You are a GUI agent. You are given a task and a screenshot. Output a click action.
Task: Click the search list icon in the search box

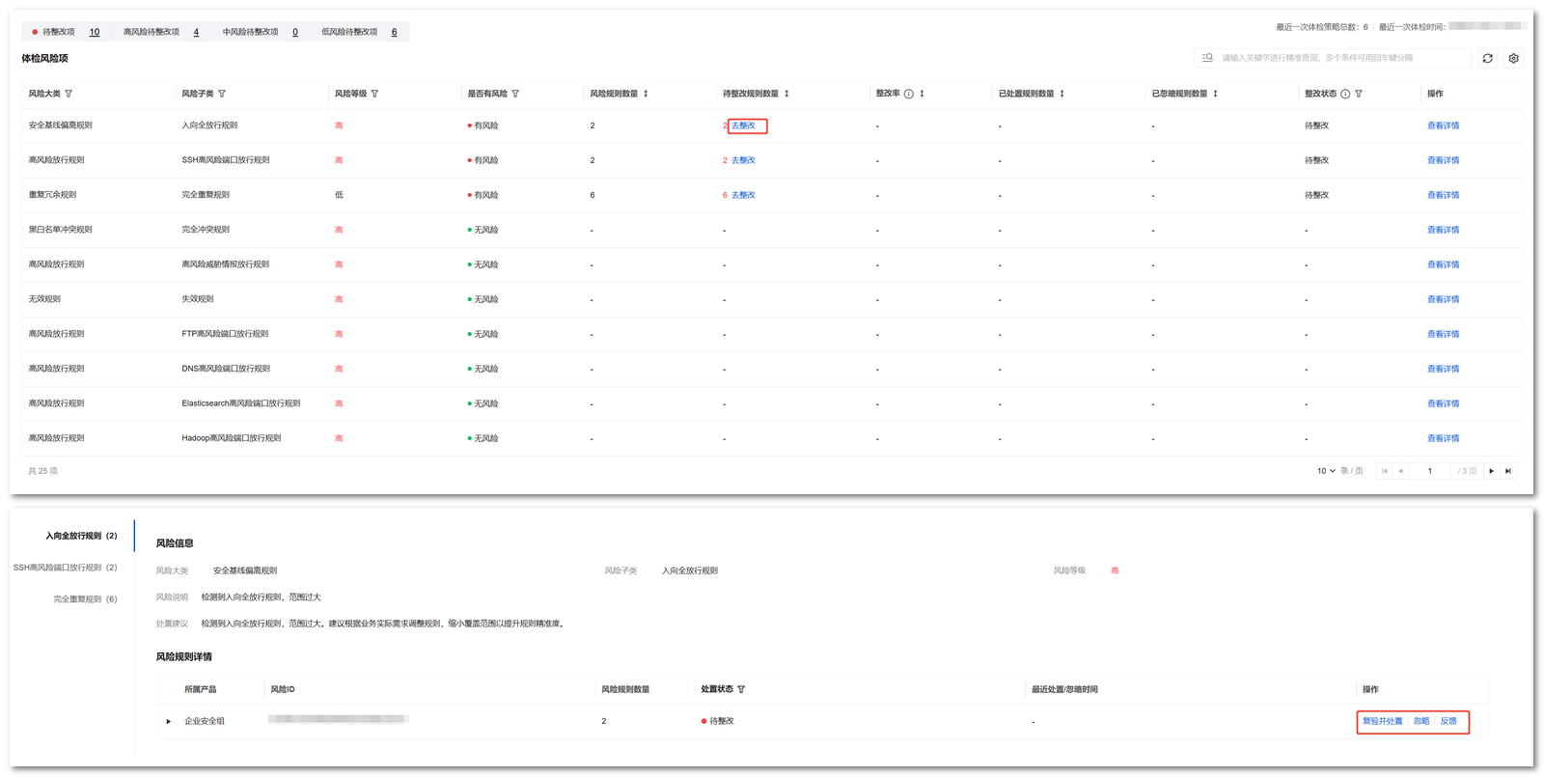[1207, 58]
